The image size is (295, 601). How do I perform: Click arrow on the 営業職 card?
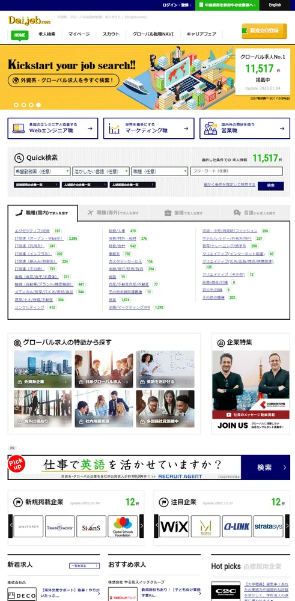point(282,129)
